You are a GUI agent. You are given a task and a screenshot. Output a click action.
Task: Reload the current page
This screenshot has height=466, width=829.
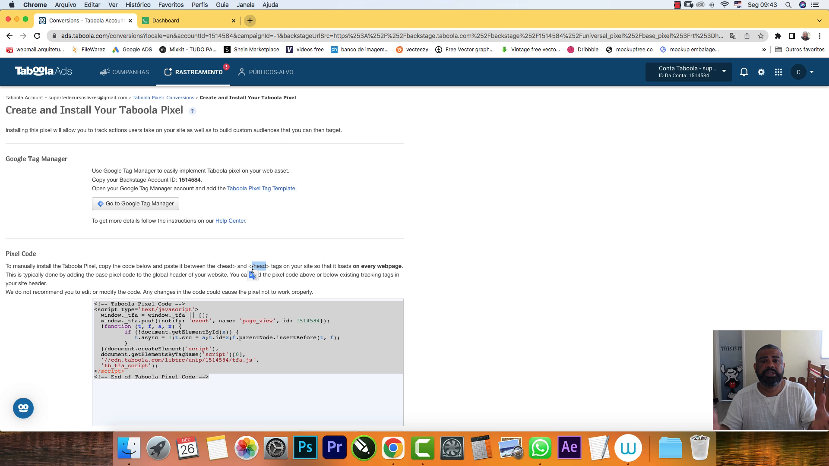click(x=37, y=36)
